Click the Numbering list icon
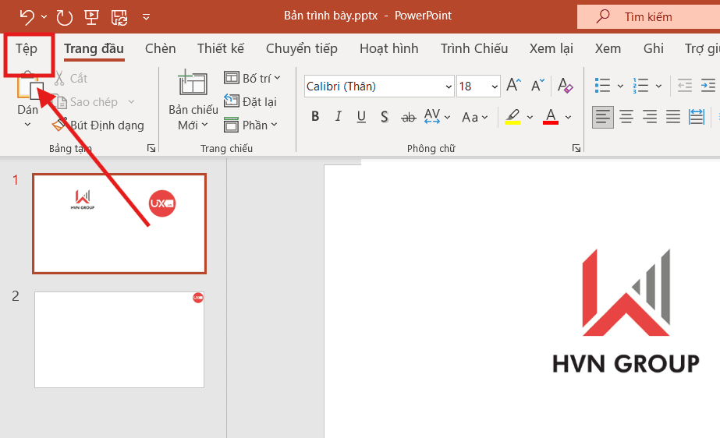 [640, 85]
